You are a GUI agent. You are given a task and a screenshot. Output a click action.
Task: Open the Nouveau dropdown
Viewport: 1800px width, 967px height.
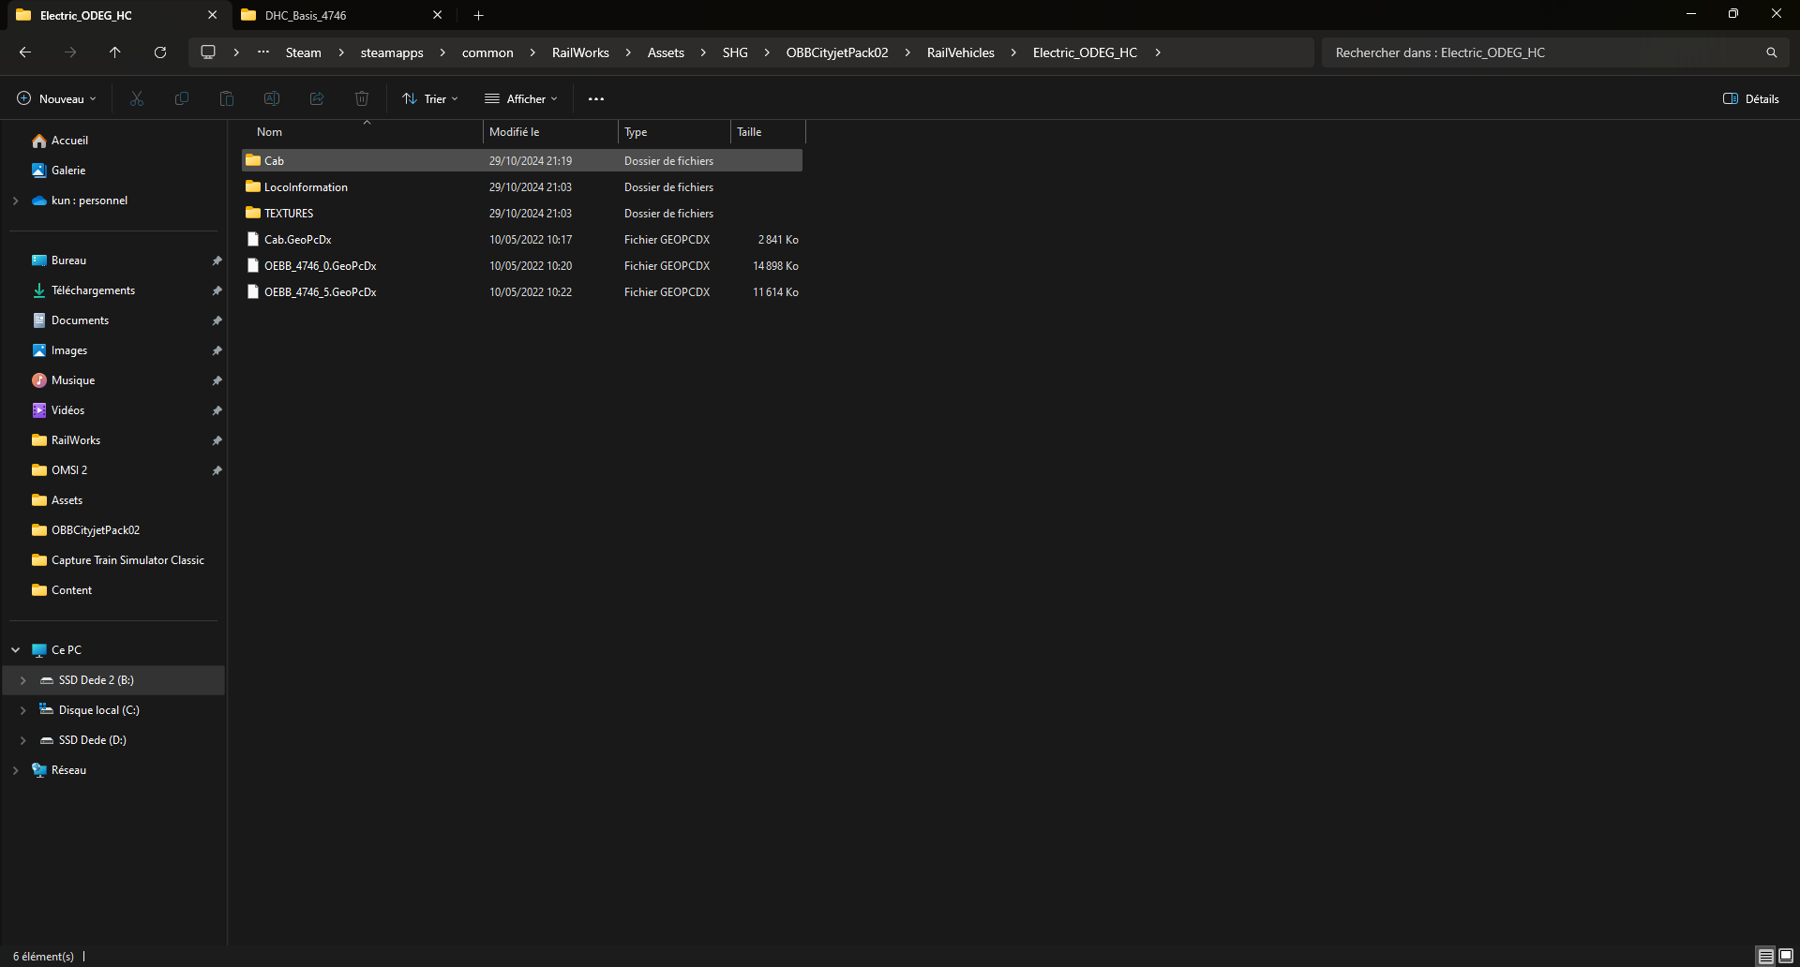(x=56, y=98)
